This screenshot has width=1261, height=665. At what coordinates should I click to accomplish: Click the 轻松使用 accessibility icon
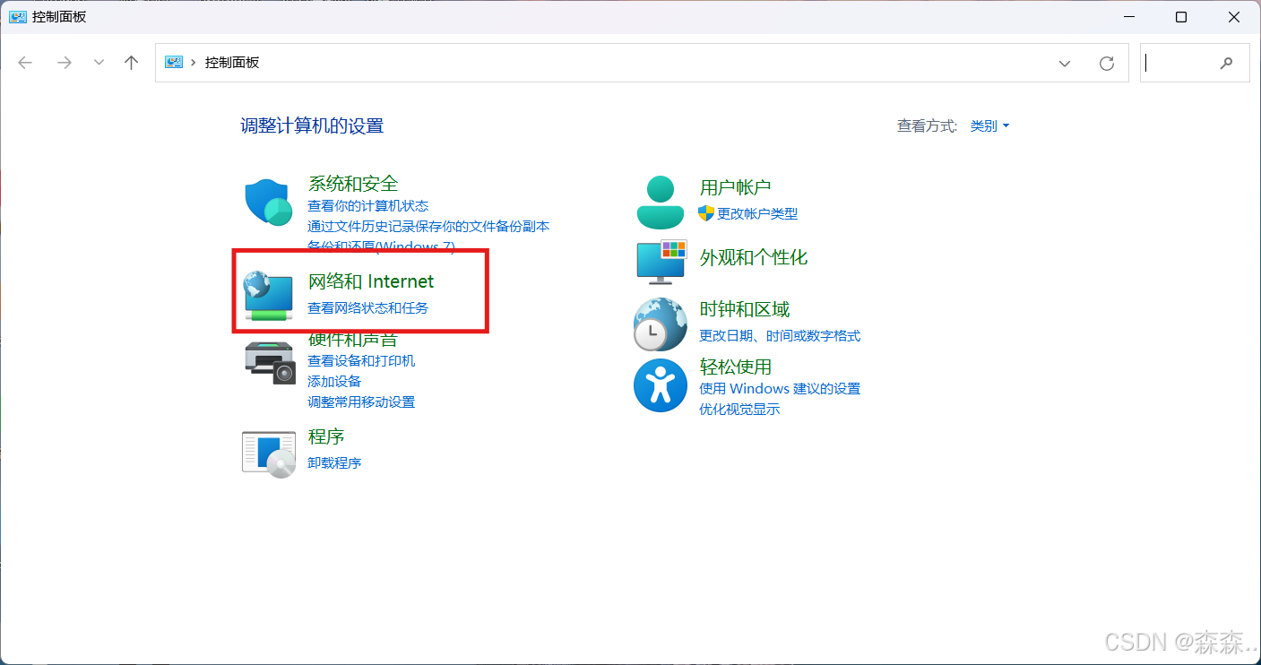[x=661, y=385]
